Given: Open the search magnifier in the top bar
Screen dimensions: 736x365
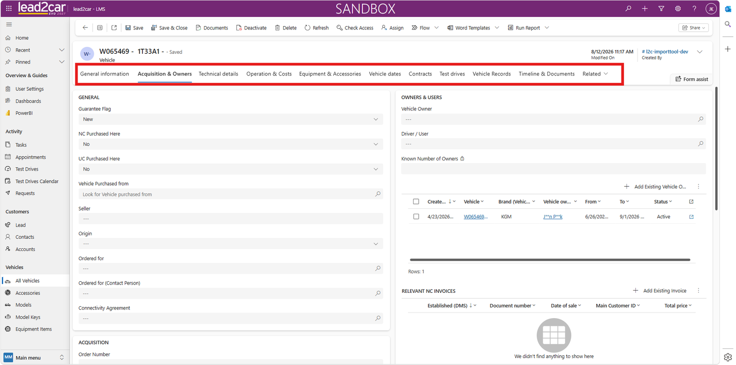Looking at the screenshot, I should pos(628,9).
